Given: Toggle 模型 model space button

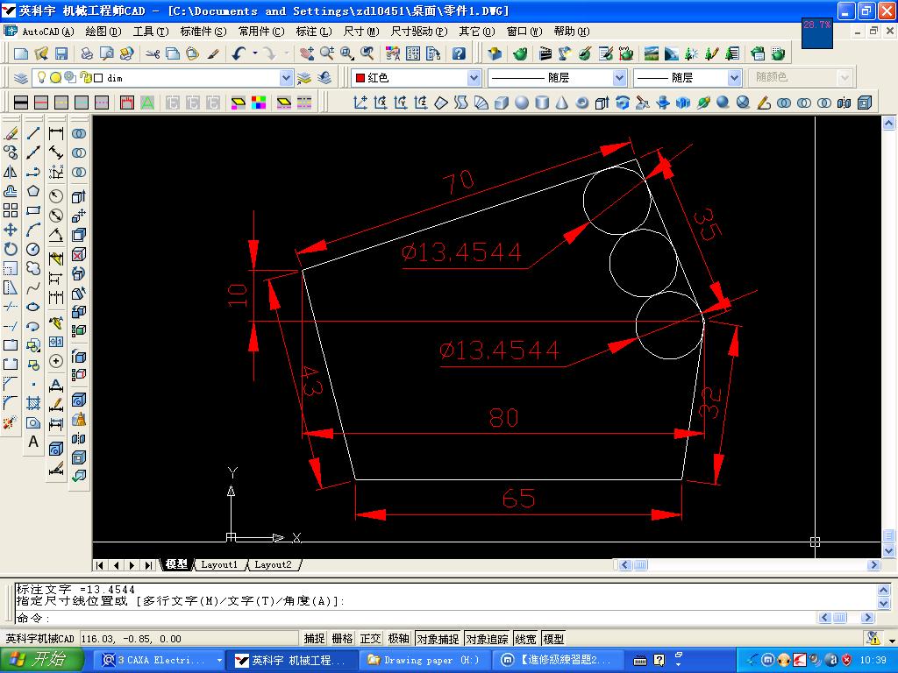Looking at the screenshot, I should point(554,639).
